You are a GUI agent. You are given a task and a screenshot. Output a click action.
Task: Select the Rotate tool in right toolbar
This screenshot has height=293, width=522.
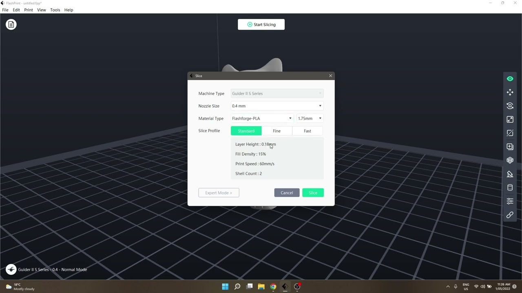(x=510, y=106)
